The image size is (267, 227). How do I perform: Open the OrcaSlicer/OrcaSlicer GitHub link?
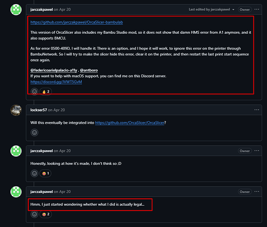coord(130,123)
